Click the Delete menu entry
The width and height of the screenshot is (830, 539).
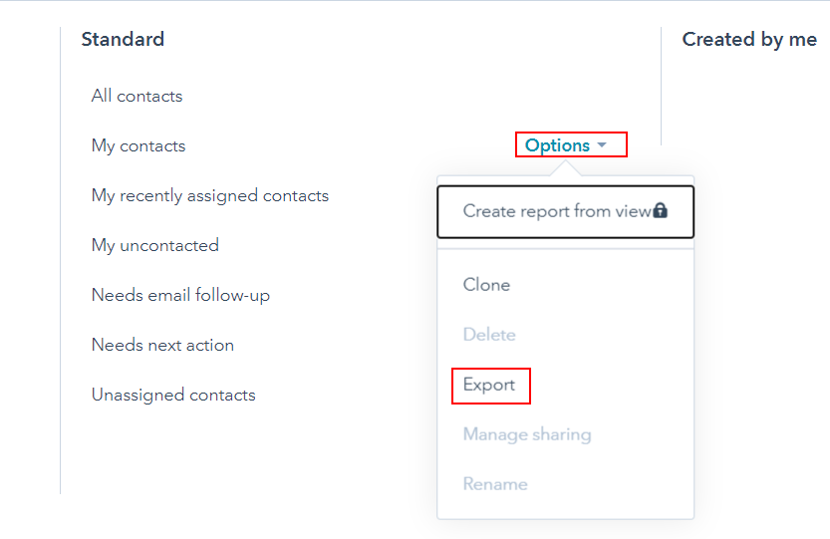tap(489, 335)
